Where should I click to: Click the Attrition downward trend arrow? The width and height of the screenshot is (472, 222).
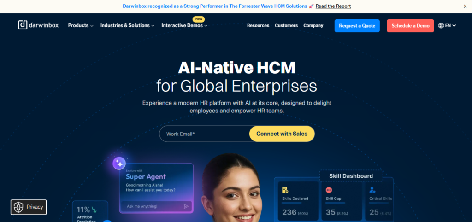[x=94, y=210]
